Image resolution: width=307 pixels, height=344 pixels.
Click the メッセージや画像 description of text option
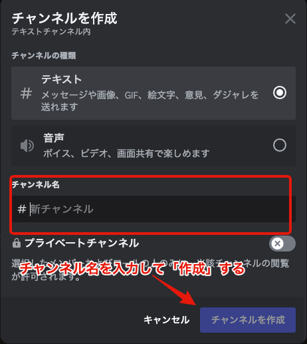click(150, 100)
